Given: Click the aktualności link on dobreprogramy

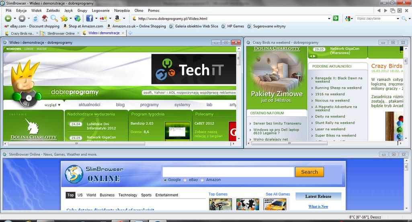Looking at the screenshot, I should (89, 105).
